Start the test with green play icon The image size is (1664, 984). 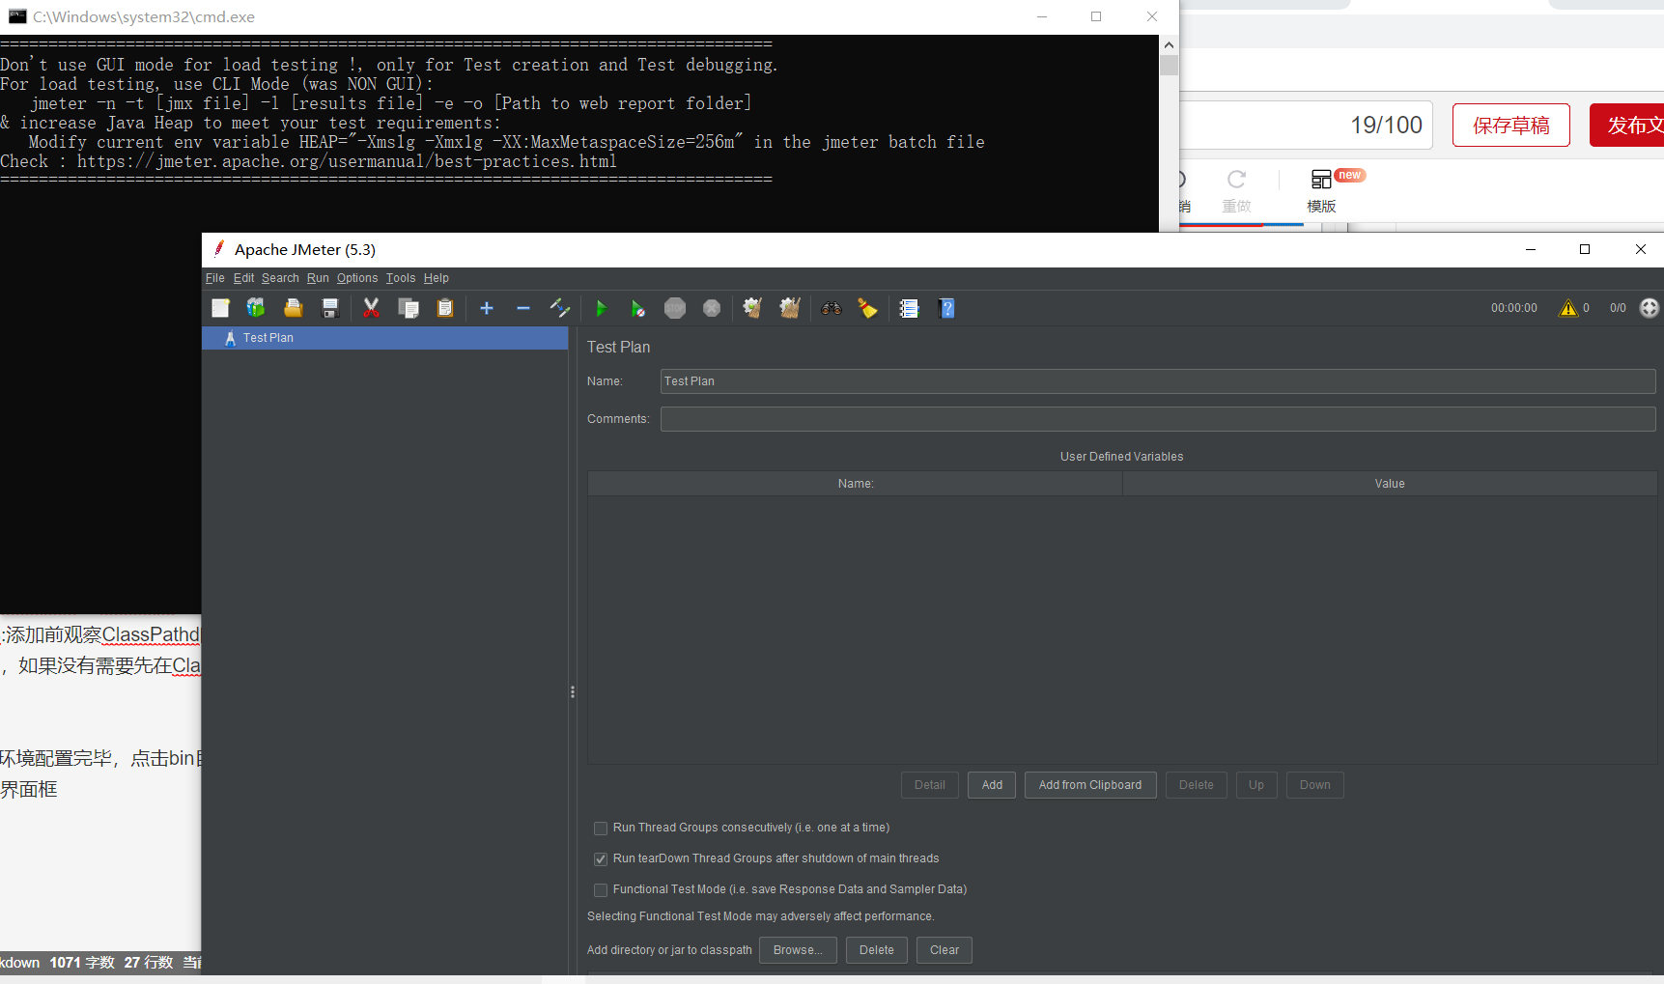point(601,308)
